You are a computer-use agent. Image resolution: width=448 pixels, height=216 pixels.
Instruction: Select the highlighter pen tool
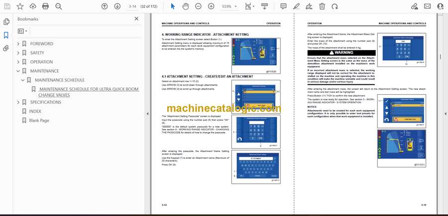[296, 6]
